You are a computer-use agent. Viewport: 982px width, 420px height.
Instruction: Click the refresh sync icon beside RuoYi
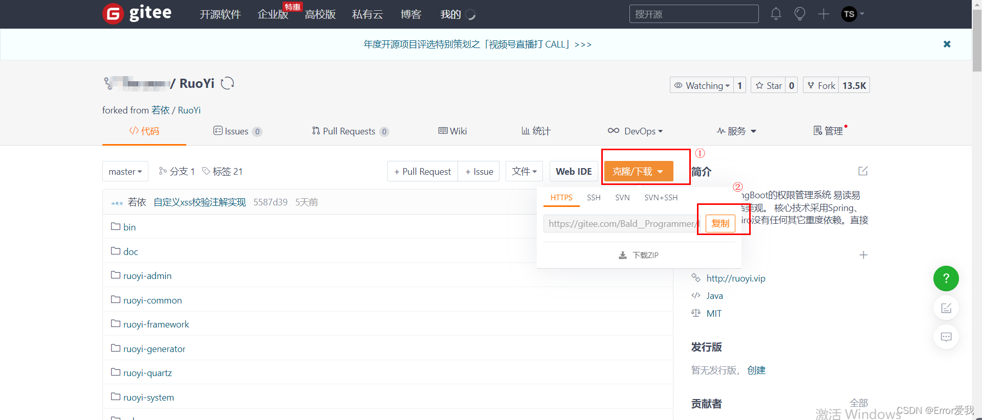[x=227, y=83]
